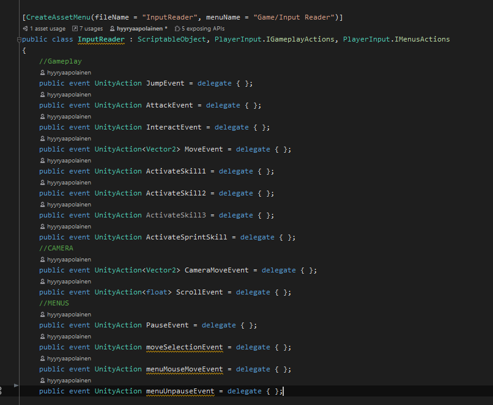Click the IGameplayActions interface name

pos(300,39)
